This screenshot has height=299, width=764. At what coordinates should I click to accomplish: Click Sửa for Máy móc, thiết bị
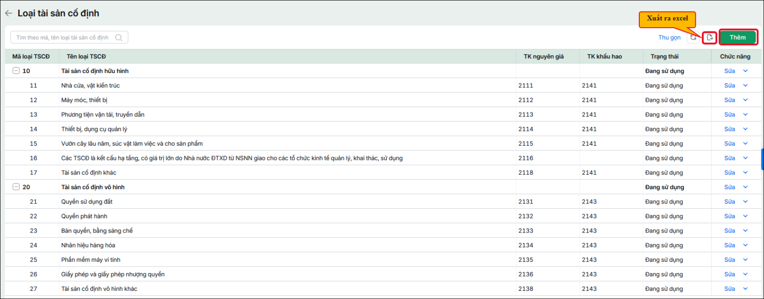coord(729,100)
